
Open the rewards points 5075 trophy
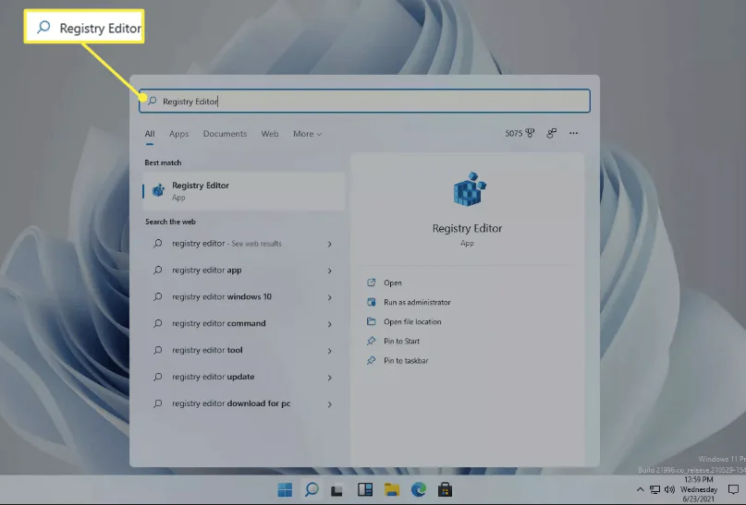pos(520,134)
